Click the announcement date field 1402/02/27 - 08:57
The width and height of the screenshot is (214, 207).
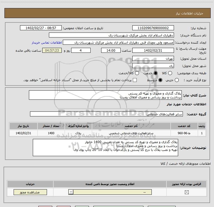point(41,28)
